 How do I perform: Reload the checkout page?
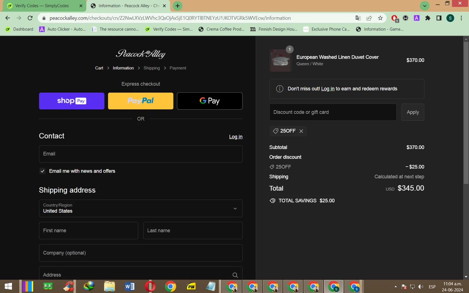(30, 18)
